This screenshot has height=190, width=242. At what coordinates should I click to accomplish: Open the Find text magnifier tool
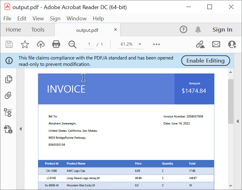point(72,44)
